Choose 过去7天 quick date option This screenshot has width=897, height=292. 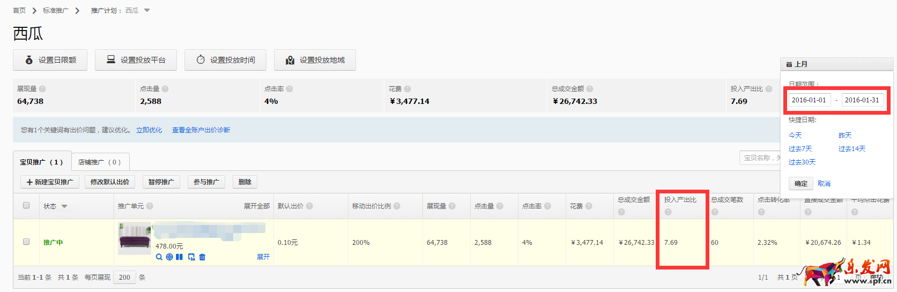[x=800, y=149]
